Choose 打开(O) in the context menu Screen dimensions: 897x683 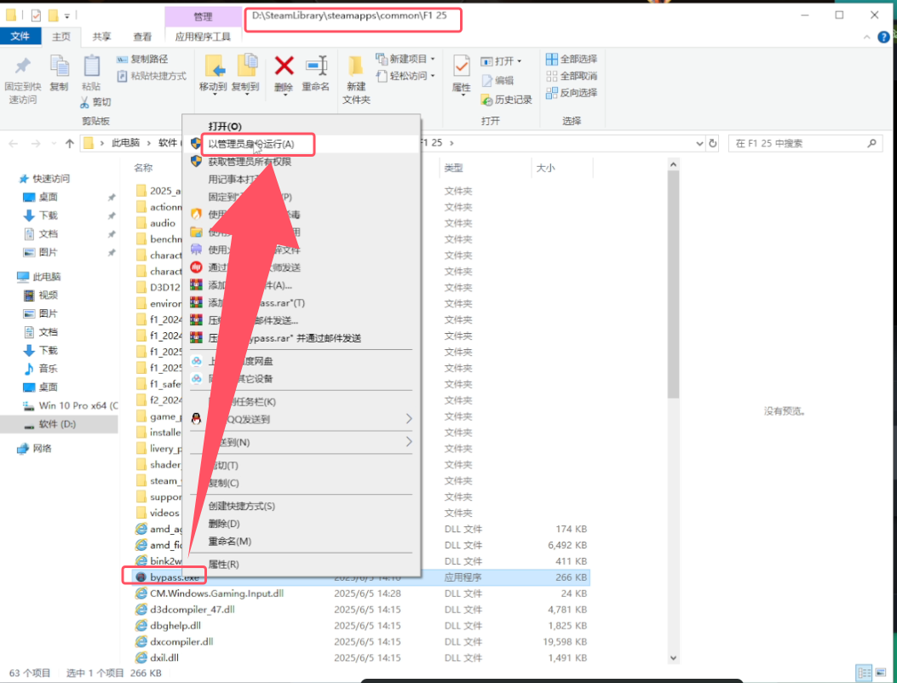pos(225,126)
